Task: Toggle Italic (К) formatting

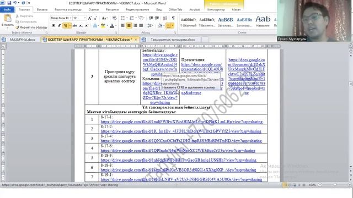Action: [60, 26]
